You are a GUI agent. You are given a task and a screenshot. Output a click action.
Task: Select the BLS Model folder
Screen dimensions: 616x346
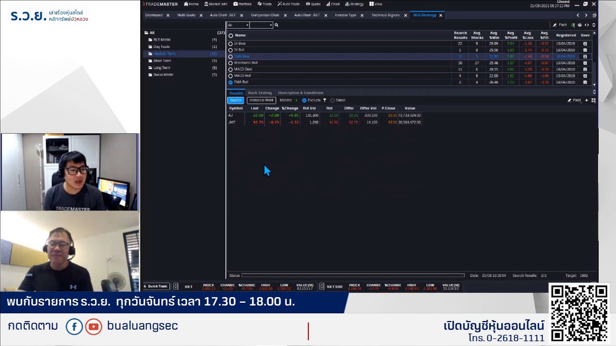tap(185, 39)
